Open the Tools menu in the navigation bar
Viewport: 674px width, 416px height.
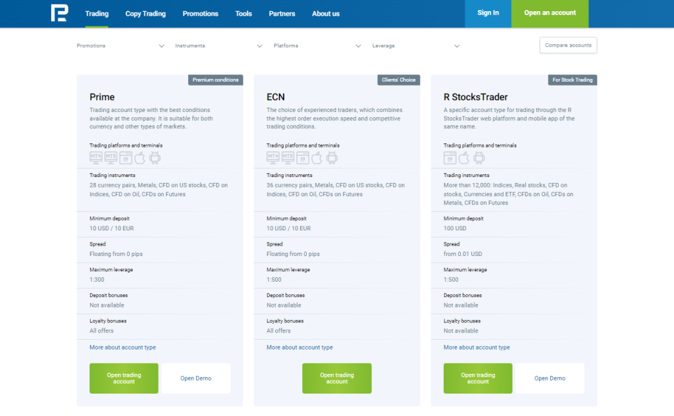tap(243, 13)
